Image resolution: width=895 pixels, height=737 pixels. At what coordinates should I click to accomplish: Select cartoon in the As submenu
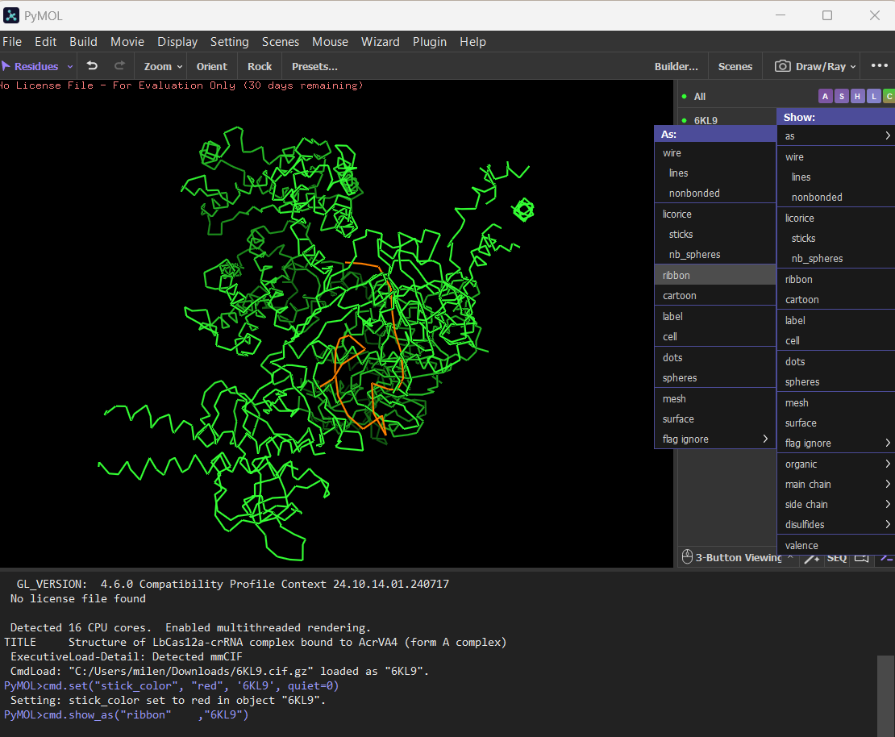(x=680, y=296)
